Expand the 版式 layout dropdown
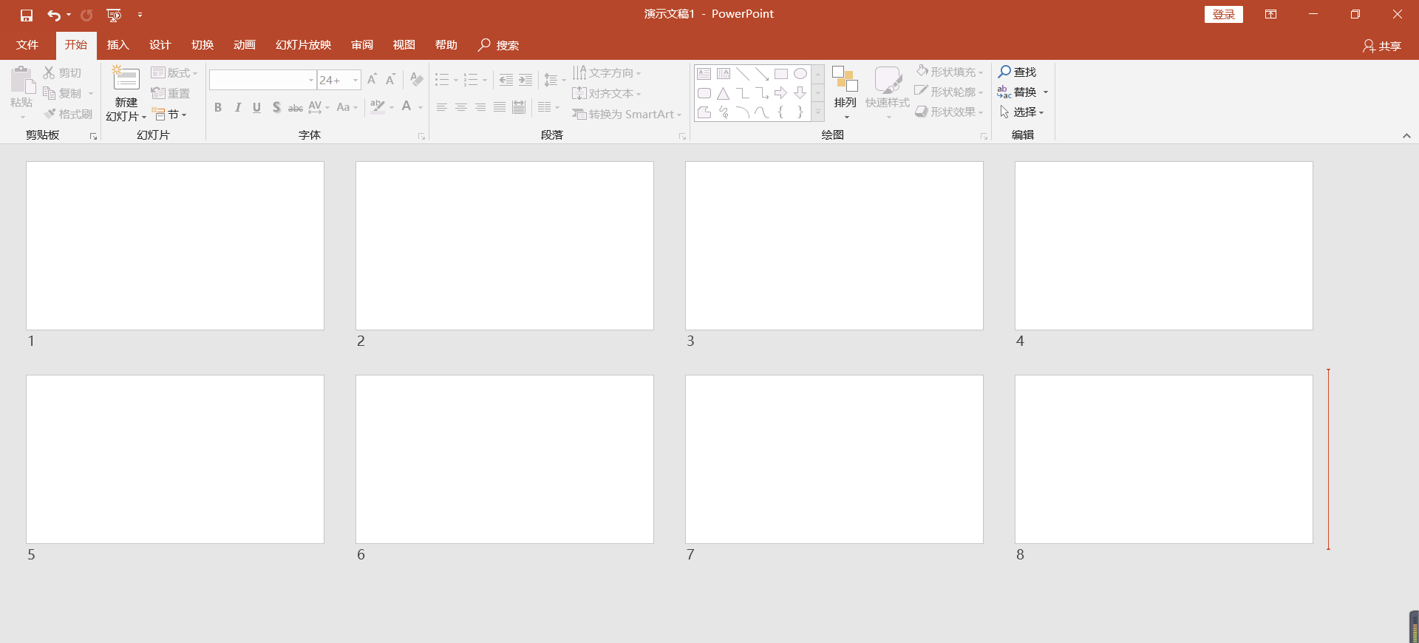The image size is (1419, 643). [174, 72]
